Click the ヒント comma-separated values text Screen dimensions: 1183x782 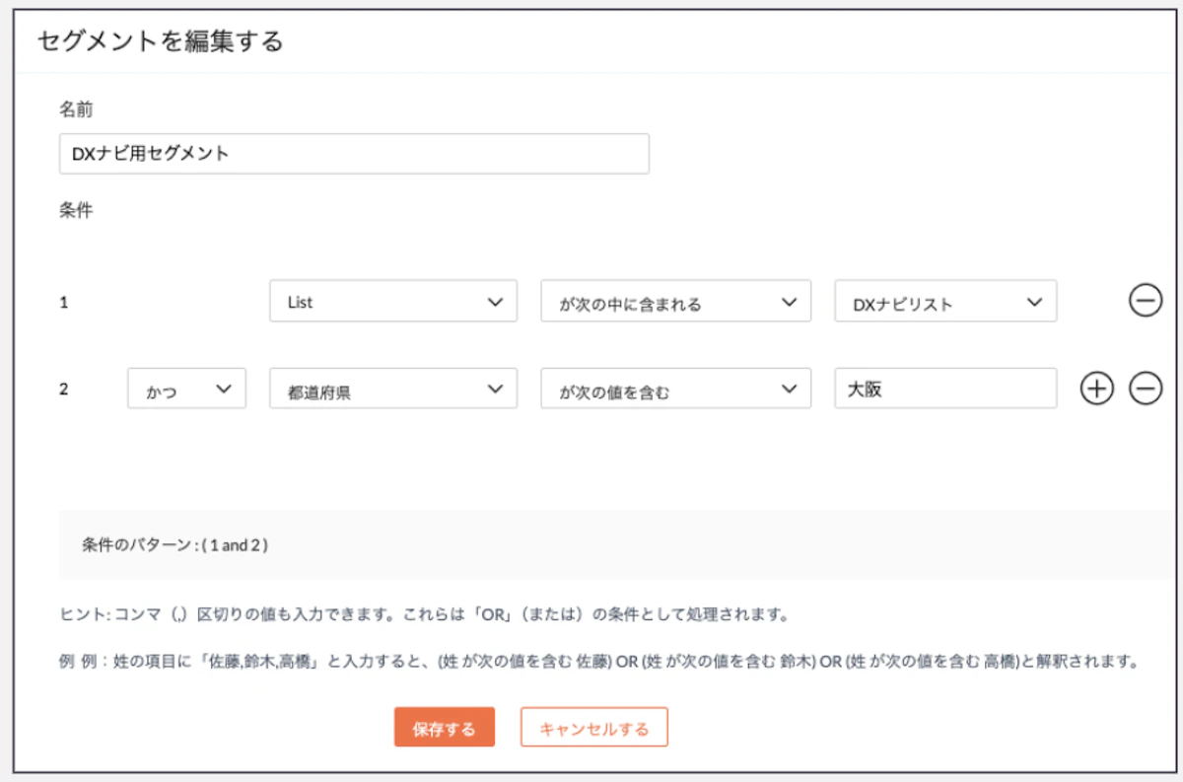pos(424,614)
